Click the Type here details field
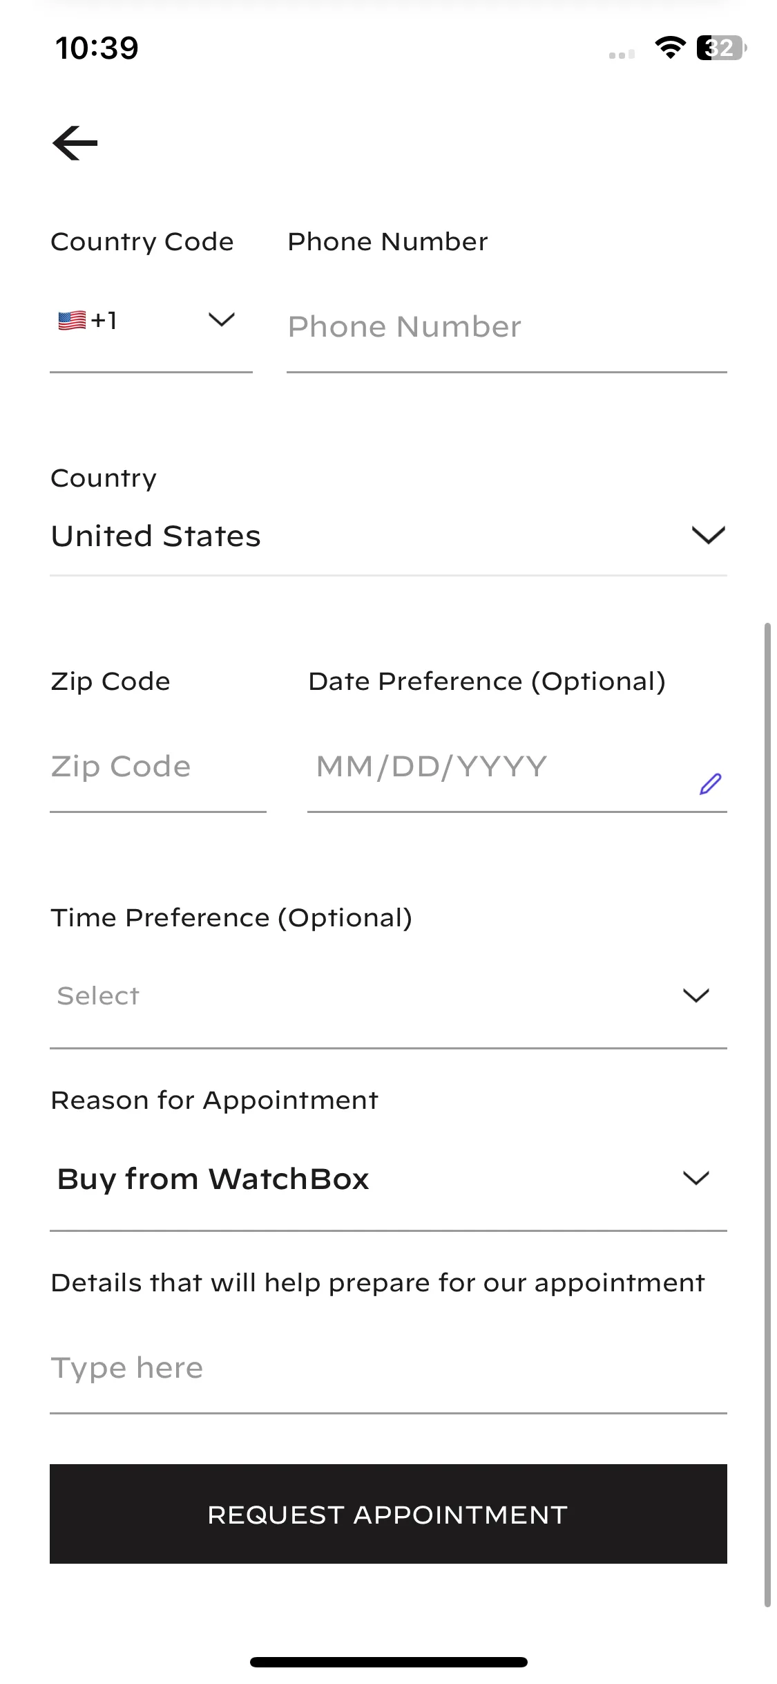 pyautogui.click(x=388, y=1368)
